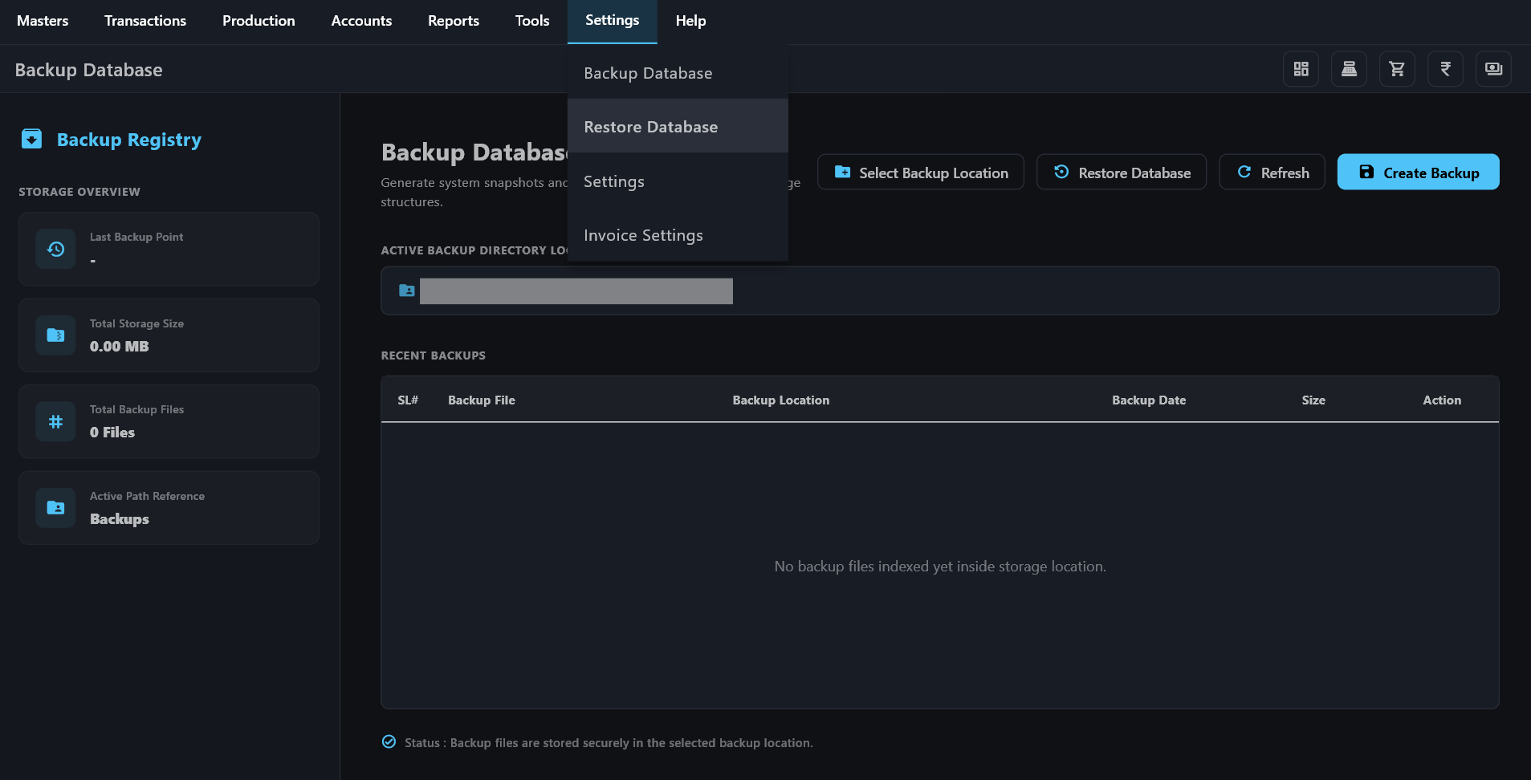Choose Backup Database from the dropdown

(678, 73)
